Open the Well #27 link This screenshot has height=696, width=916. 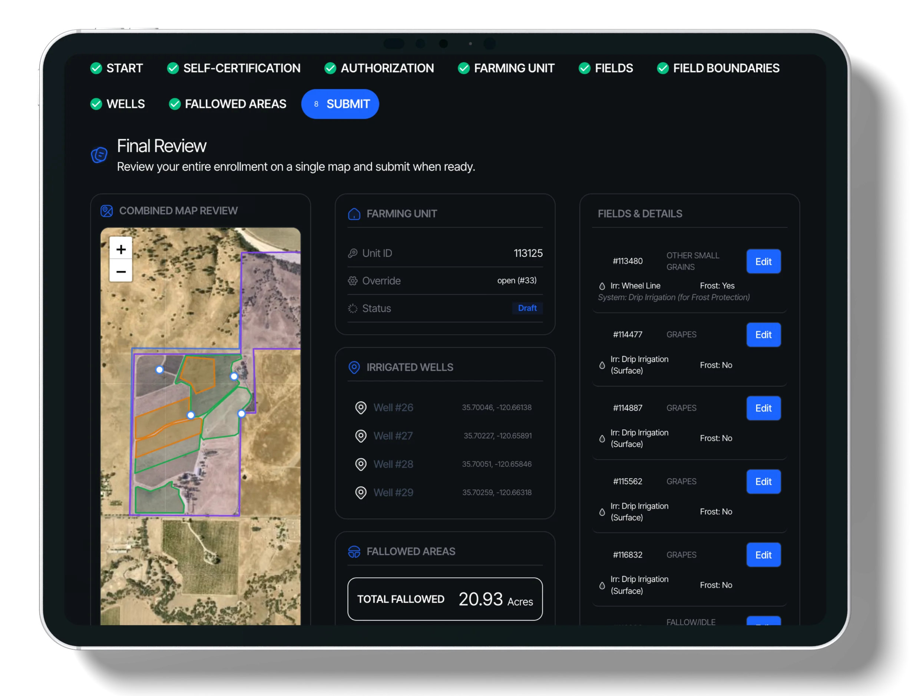coord(393,436)
